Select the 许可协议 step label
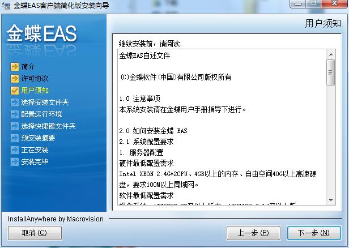 click(35, 78)
